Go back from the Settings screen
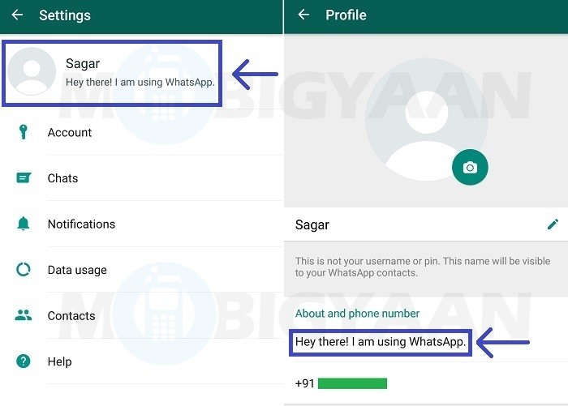 (x=17, y=15)
